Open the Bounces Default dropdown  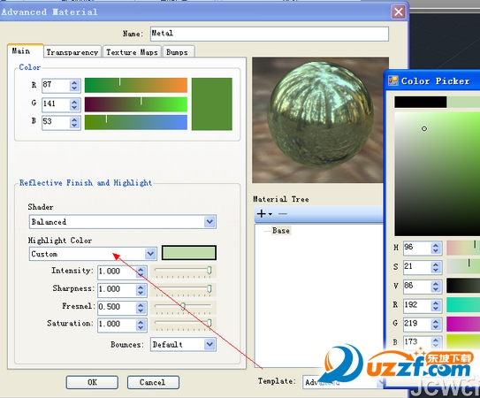coord(210,344)
